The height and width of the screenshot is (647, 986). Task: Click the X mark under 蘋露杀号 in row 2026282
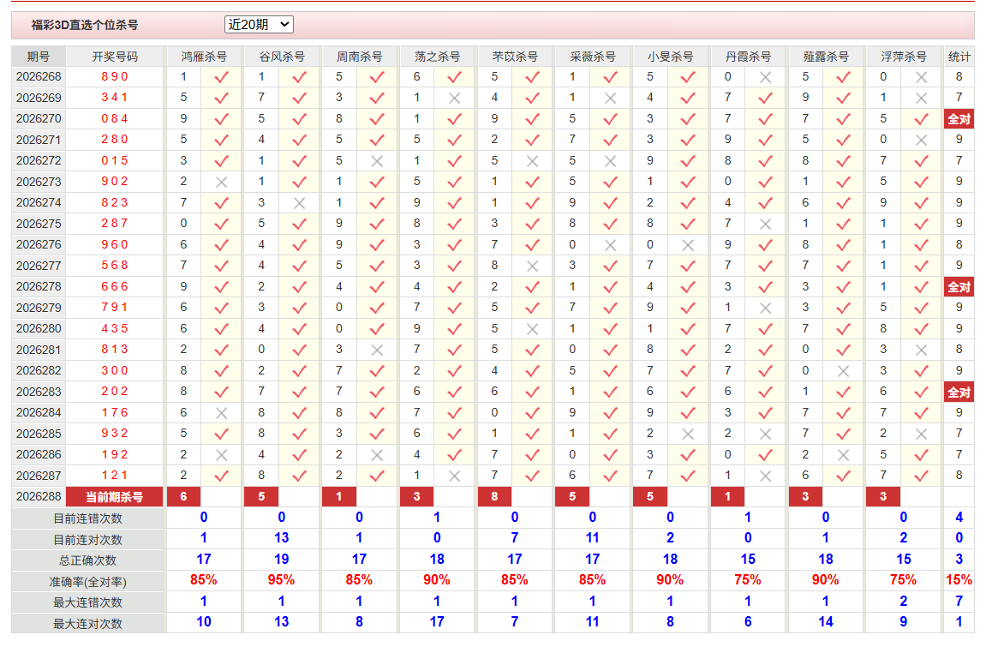pyautogui.click(x=843, y=371)
